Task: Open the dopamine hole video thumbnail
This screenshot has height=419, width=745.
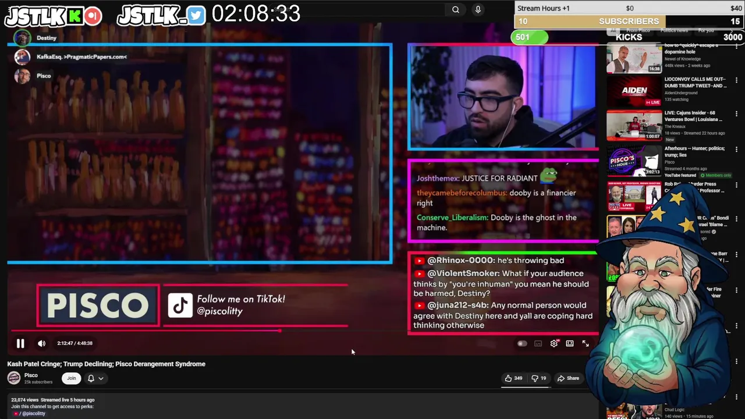Action: click(634, 58)
